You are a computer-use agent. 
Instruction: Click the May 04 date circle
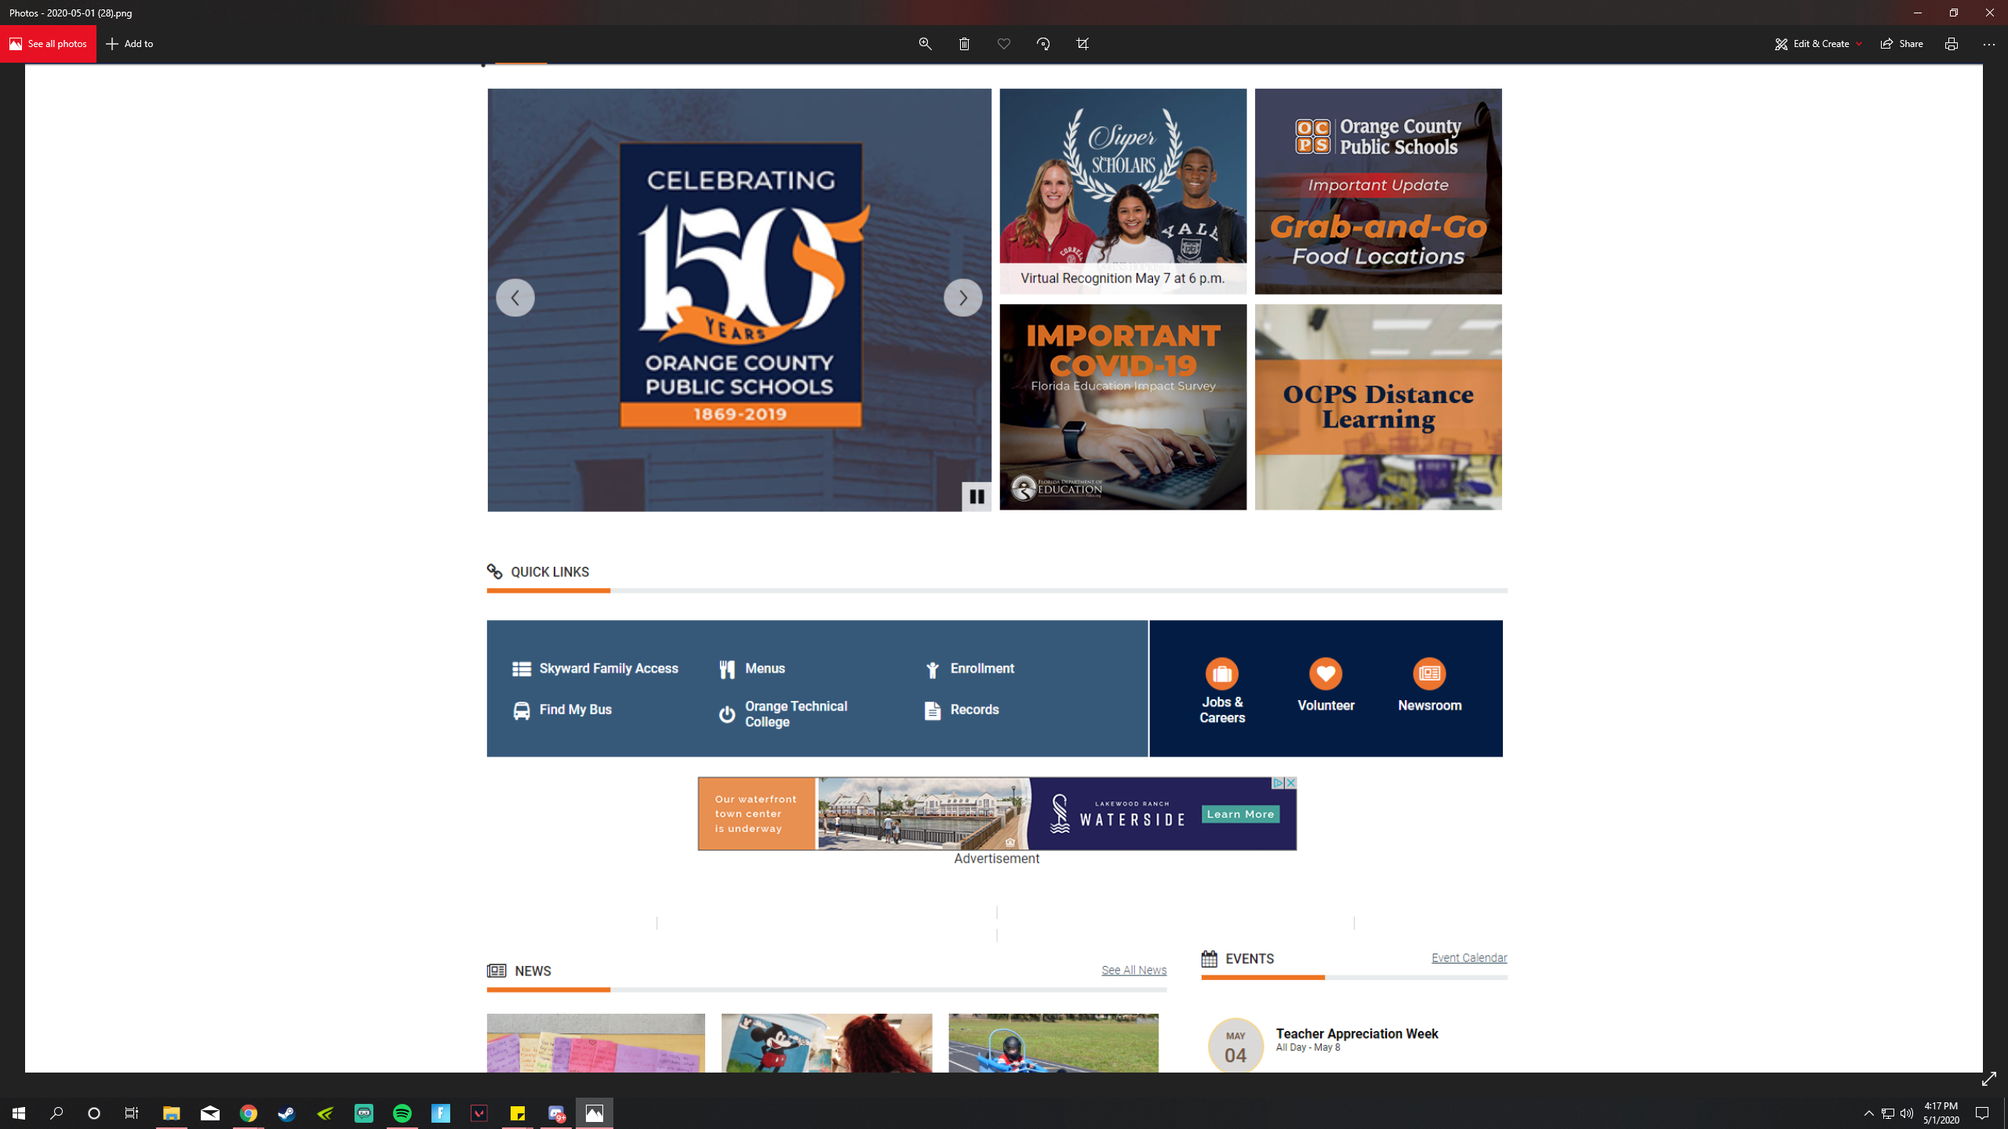(x=1235, y=1046)
